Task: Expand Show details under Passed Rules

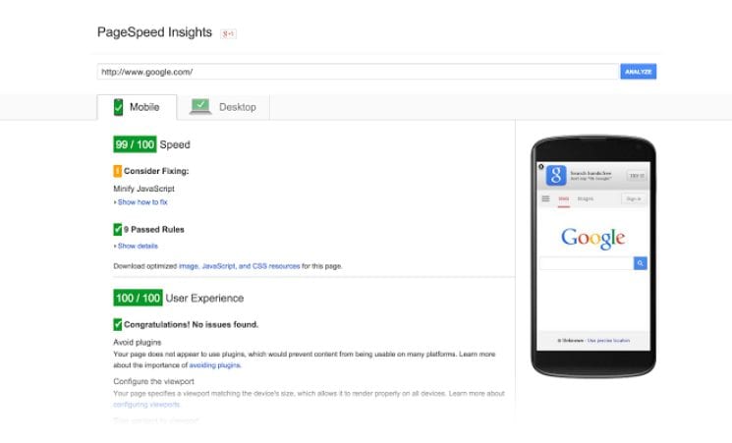Action: tap(136, 246)
